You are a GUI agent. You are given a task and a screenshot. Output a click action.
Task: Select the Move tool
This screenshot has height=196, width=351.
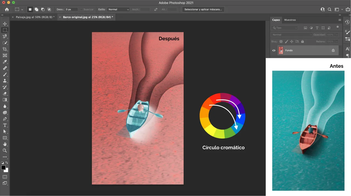5,24
